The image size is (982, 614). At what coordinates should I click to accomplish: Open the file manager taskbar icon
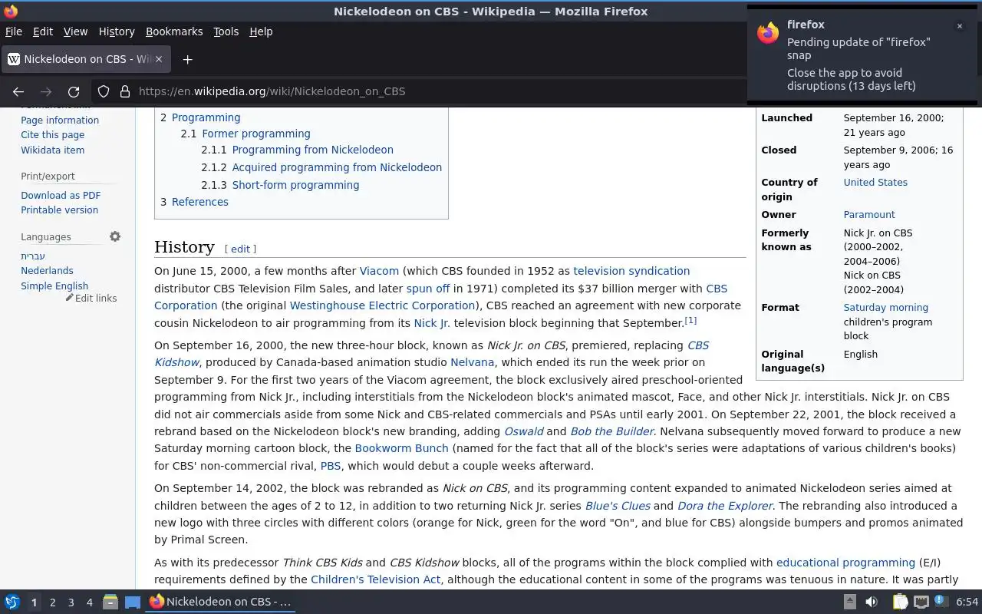click(110, 602)
